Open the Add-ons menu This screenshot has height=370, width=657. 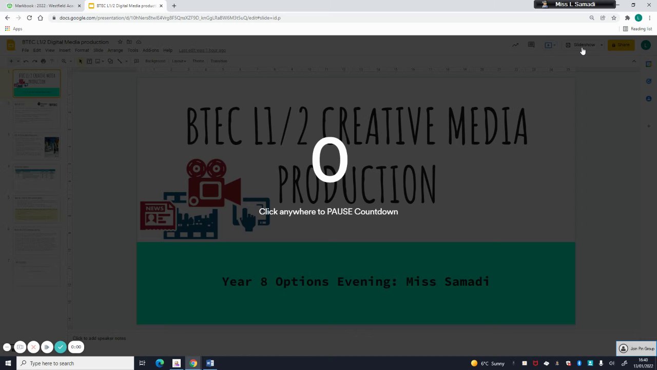[150, 50]
